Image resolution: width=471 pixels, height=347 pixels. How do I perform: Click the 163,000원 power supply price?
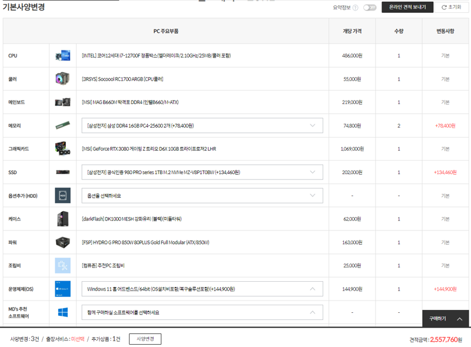(x=352, y=242)
